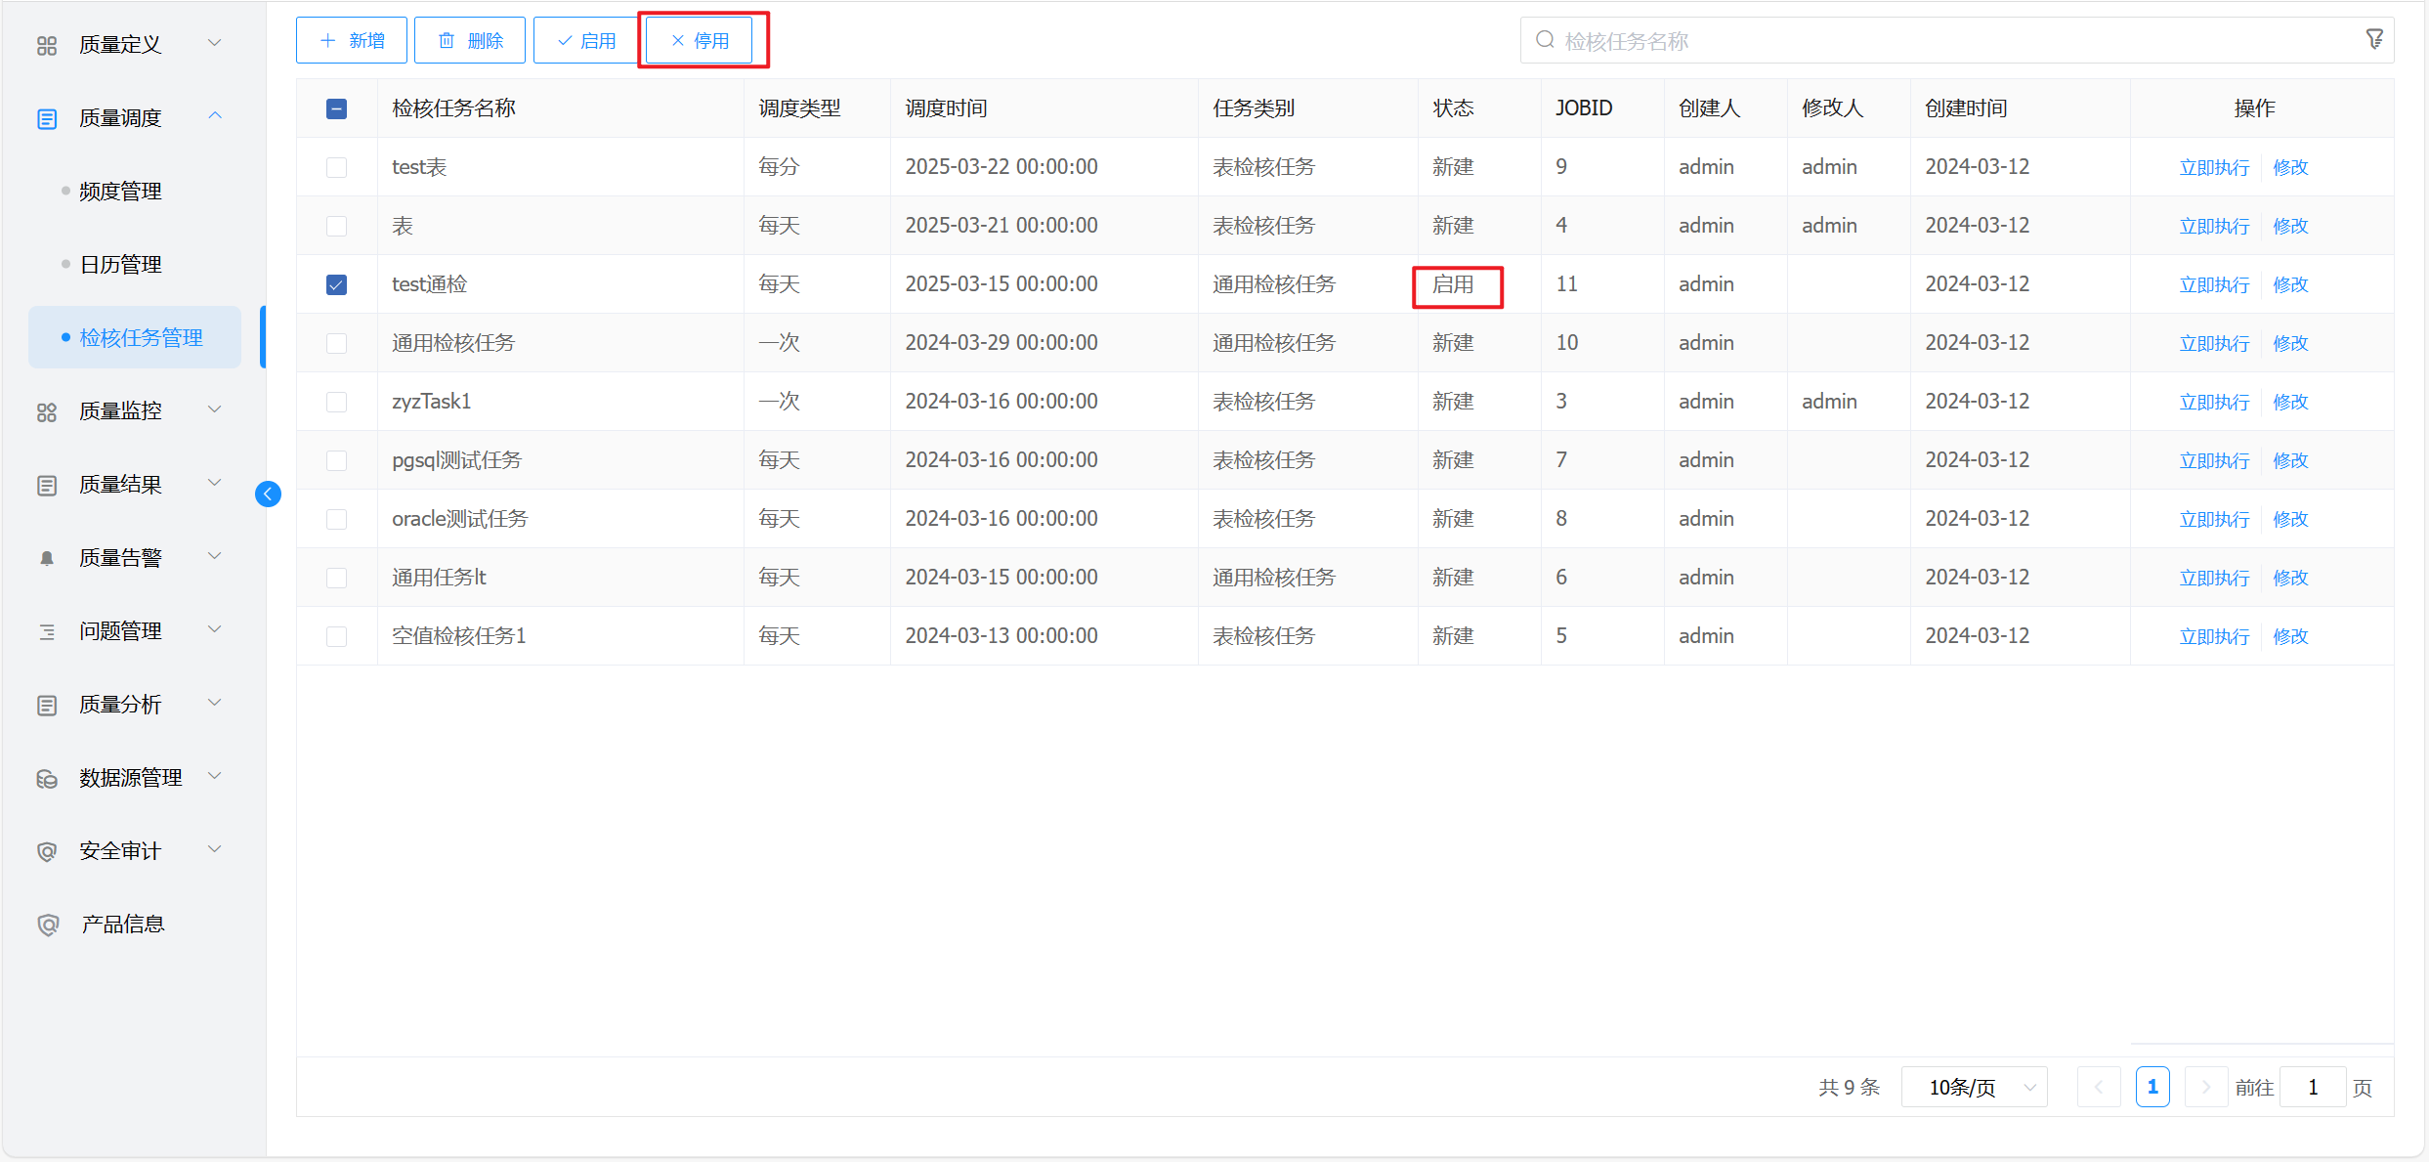Image resolution: width=2429 pixels, height=1162 pixels.
Task: Open 日历管理 submenu item
Action: 120,265
